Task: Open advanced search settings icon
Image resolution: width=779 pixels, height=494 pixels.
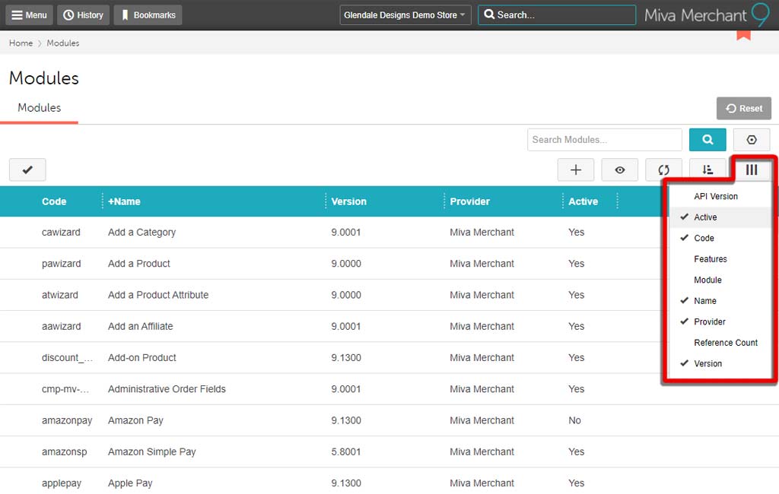Action: (x=751, y=140)
